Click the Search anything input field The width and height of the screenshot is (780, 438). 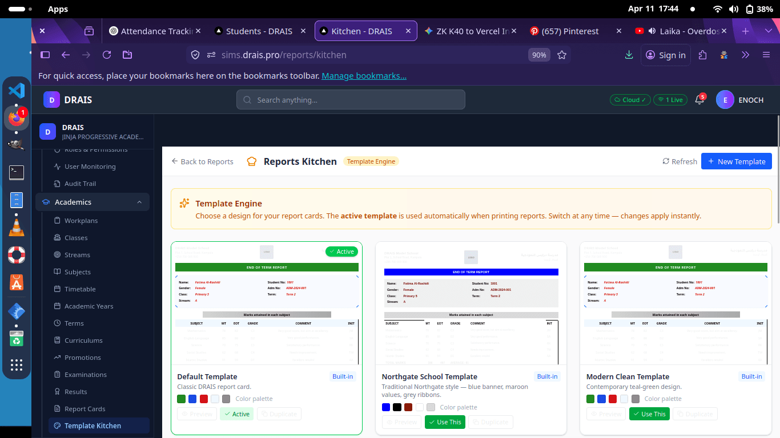(351, 100)
